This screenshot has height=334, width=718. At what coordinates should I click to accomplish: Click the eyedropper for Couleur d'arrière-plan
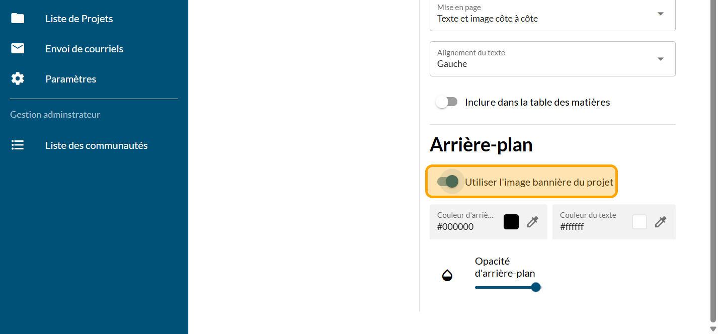pyautogui.click(x=532, y=222)
